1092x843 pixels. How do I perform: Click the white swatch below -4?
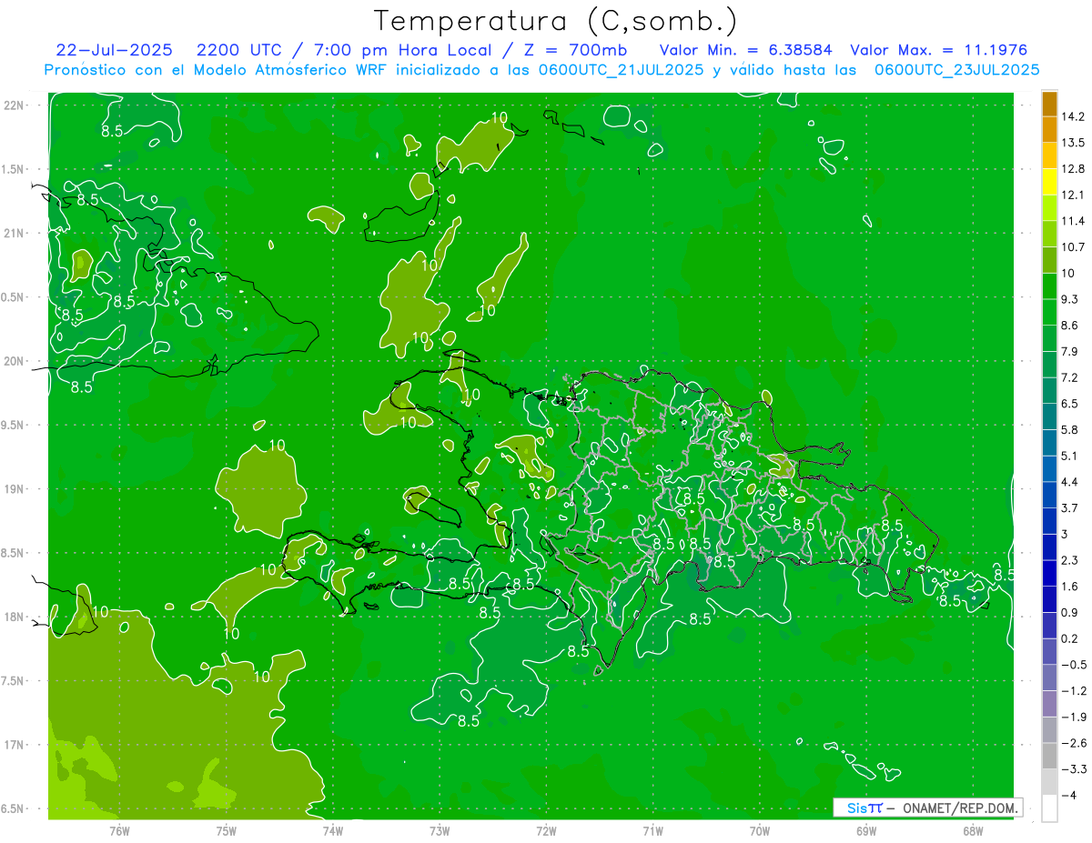tap(1049, 808)
